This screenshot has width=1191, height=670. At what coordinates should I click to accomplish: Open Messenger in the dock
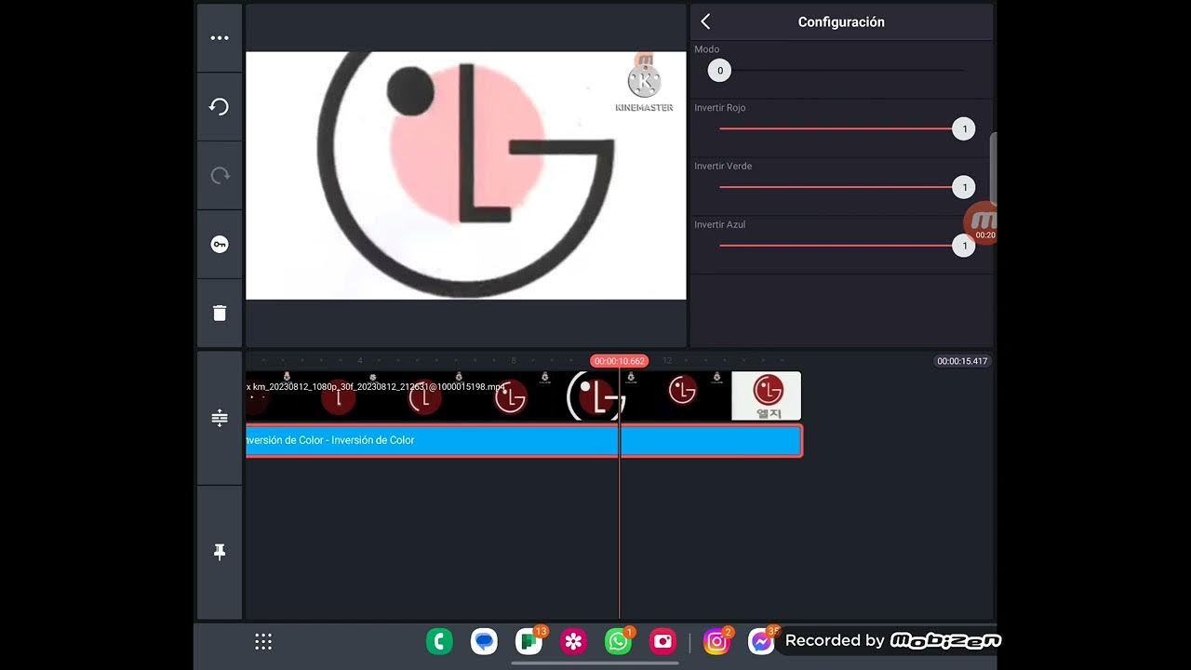[x=761, y=641]
